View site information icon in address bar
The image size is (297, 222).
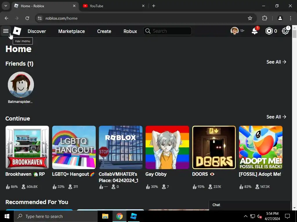click(x=39, y=18)
